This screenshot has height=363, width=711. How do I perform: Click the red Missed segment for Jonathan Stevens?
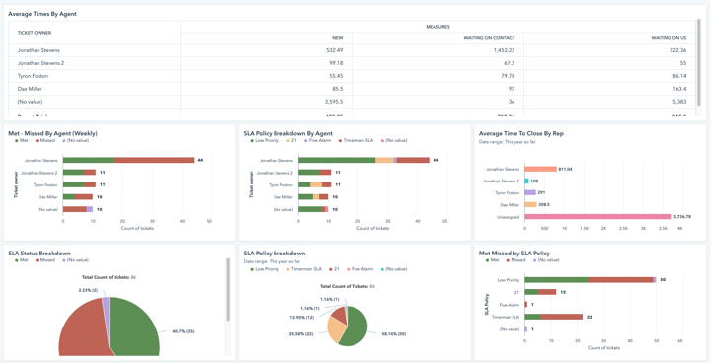point(154,160)
